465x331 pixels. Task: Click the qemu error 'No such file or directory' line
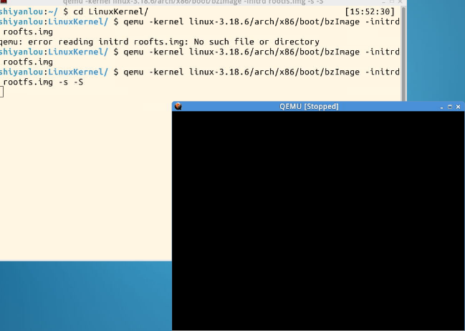(x=160, y=42)
